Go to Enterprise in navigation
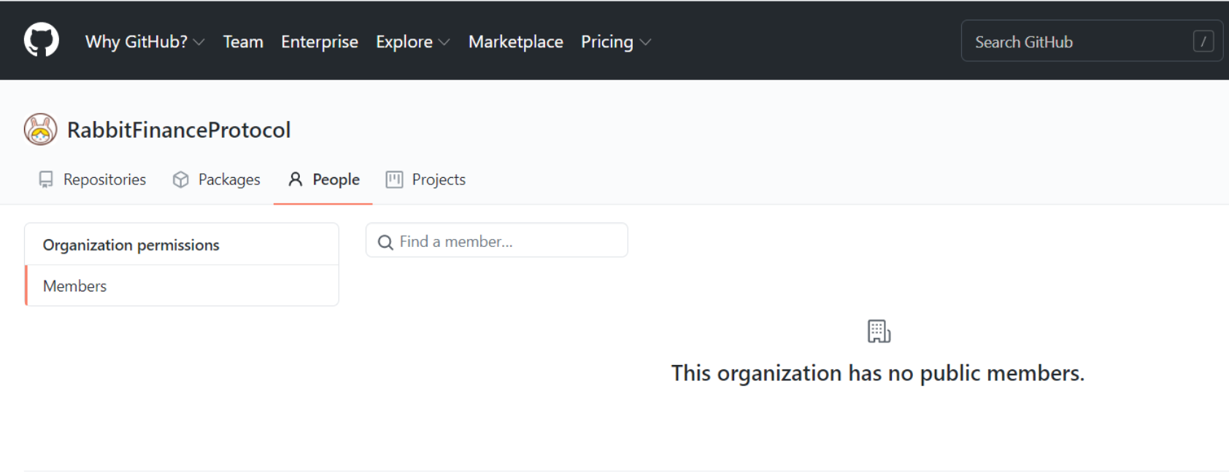The image size is (1229, 475). (x=320, y=42)
